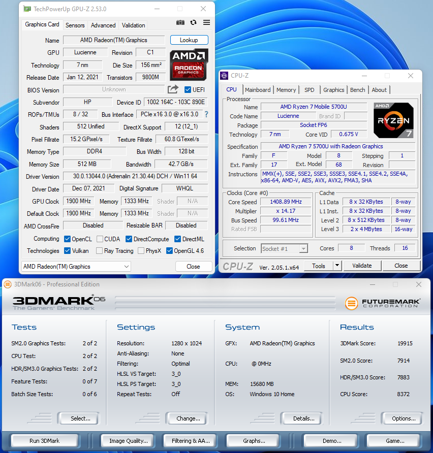Viewport: 433px width, 453px height.
Task: Click the Tools button in CPU-Z
Action: (319, 266)
